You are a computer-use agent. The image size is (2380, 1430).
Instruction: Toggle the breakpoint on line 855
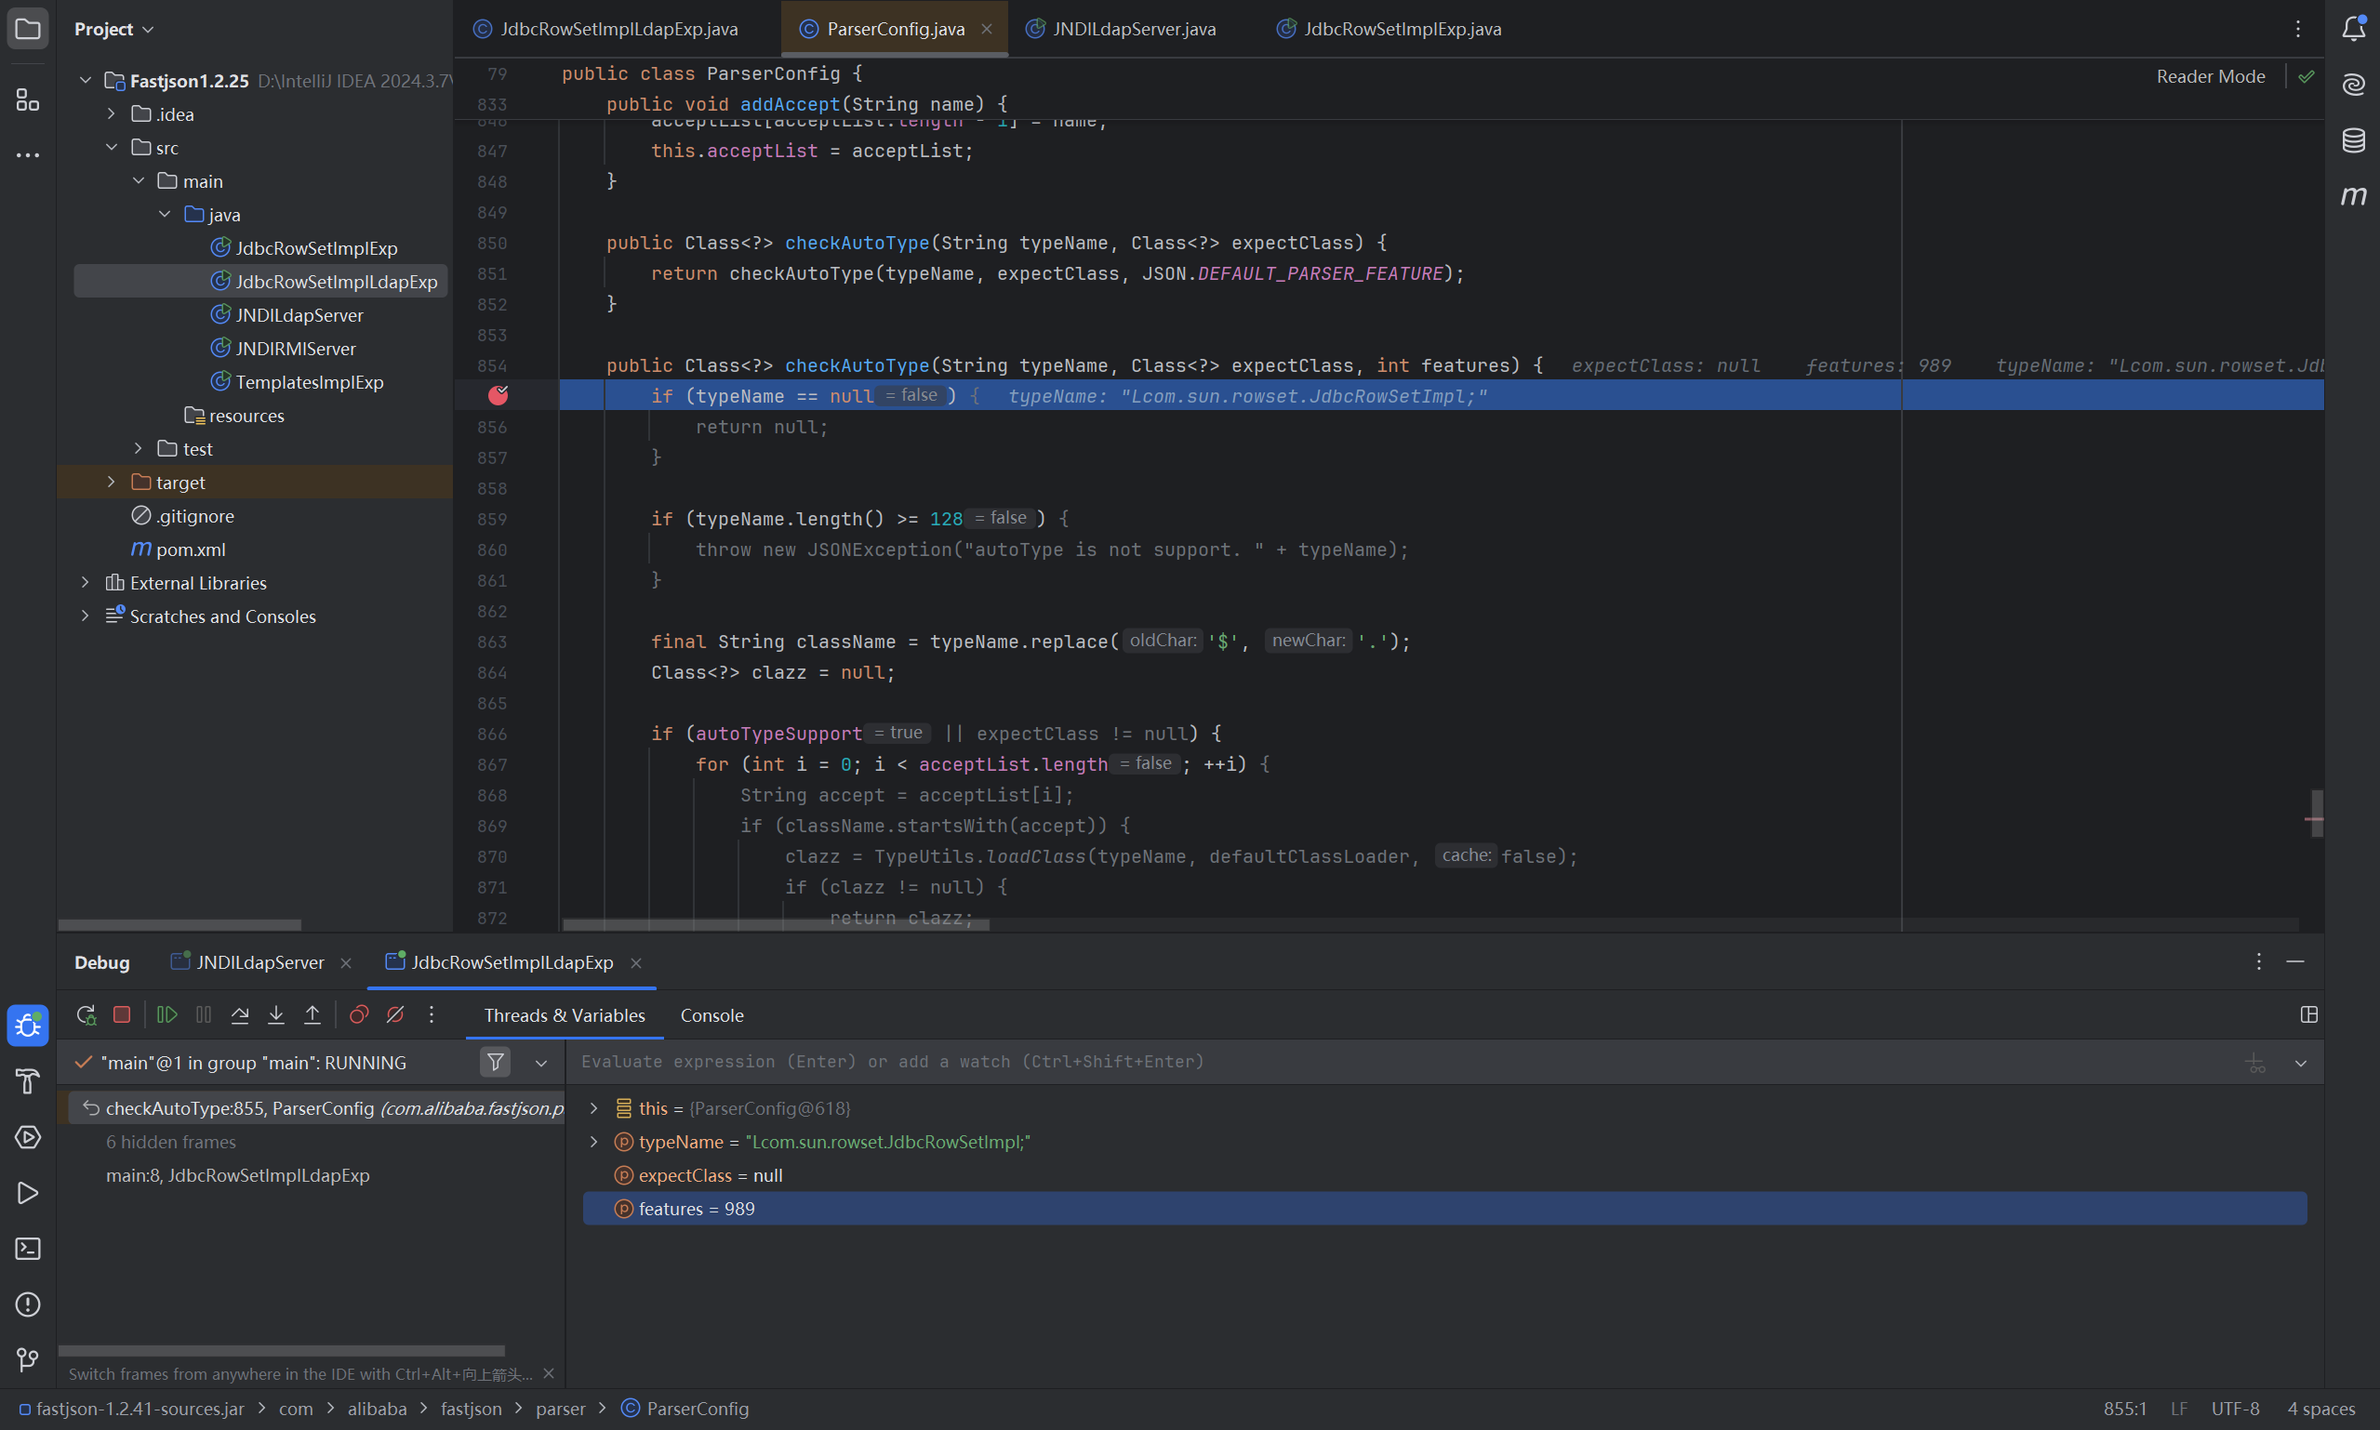pos(499,395)
